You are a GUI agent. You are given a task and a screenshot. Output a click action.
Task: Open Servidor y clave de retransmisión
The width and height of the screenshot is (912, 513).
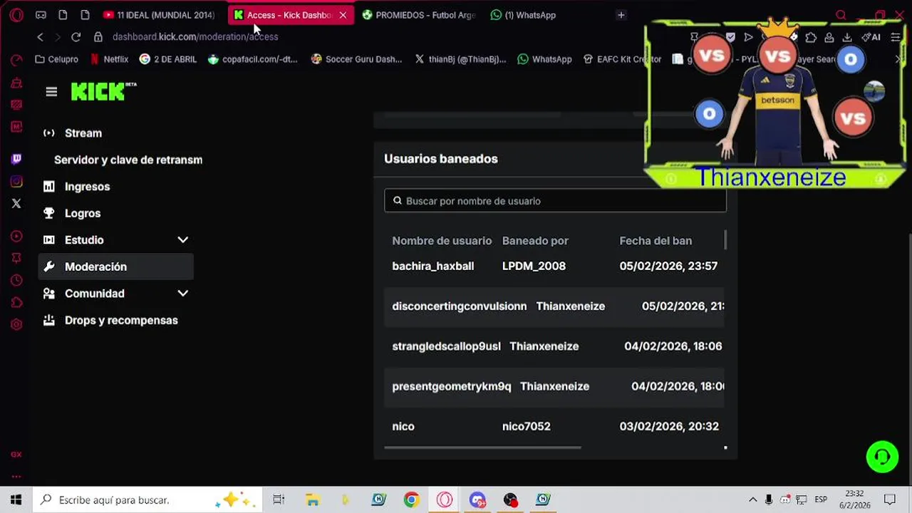(x=128, y=160)
